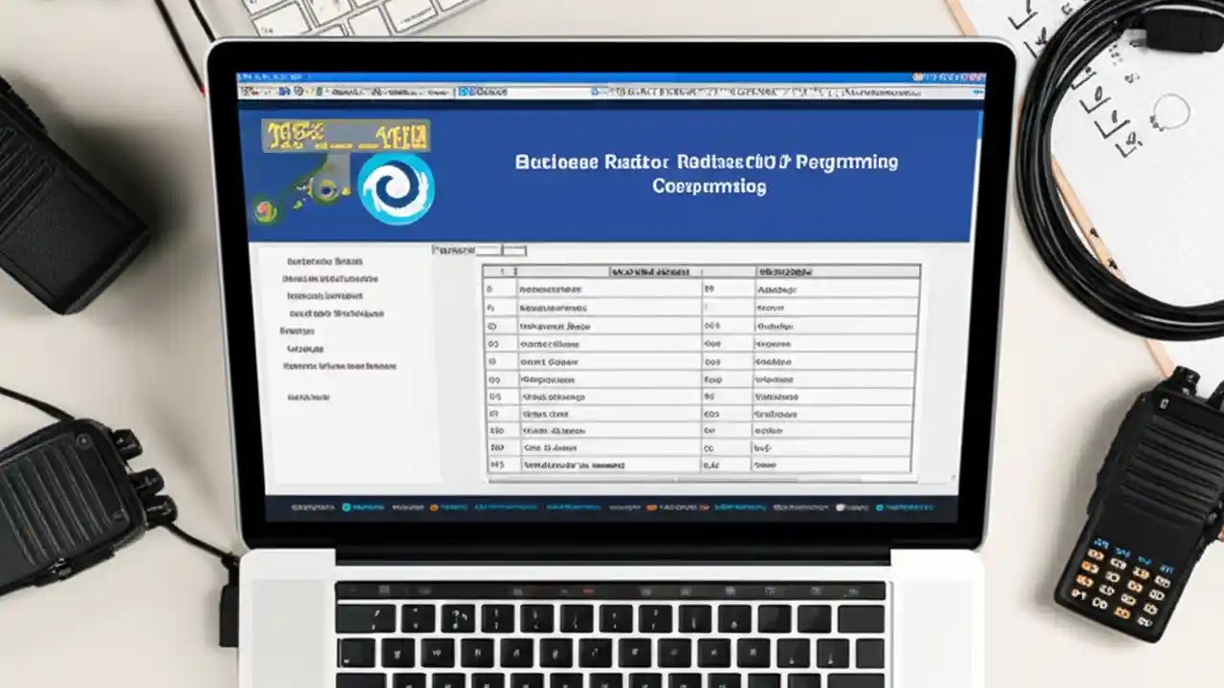Screen dimensions: 1224x688
Task: Click the yellow TK logo image top-left of banner
Action: point(344,134)
